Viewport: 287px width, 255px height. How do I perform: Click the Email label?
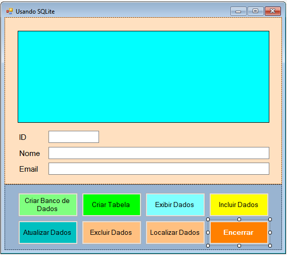[x=29, y=169]
